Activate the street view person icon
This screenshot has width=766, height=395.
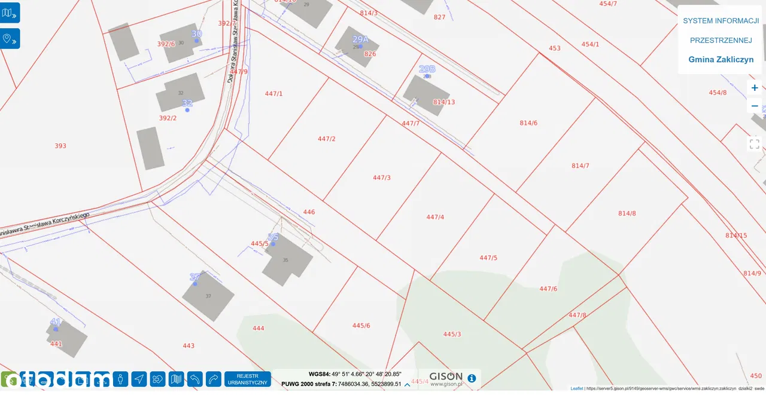click(x=121, y=379)
